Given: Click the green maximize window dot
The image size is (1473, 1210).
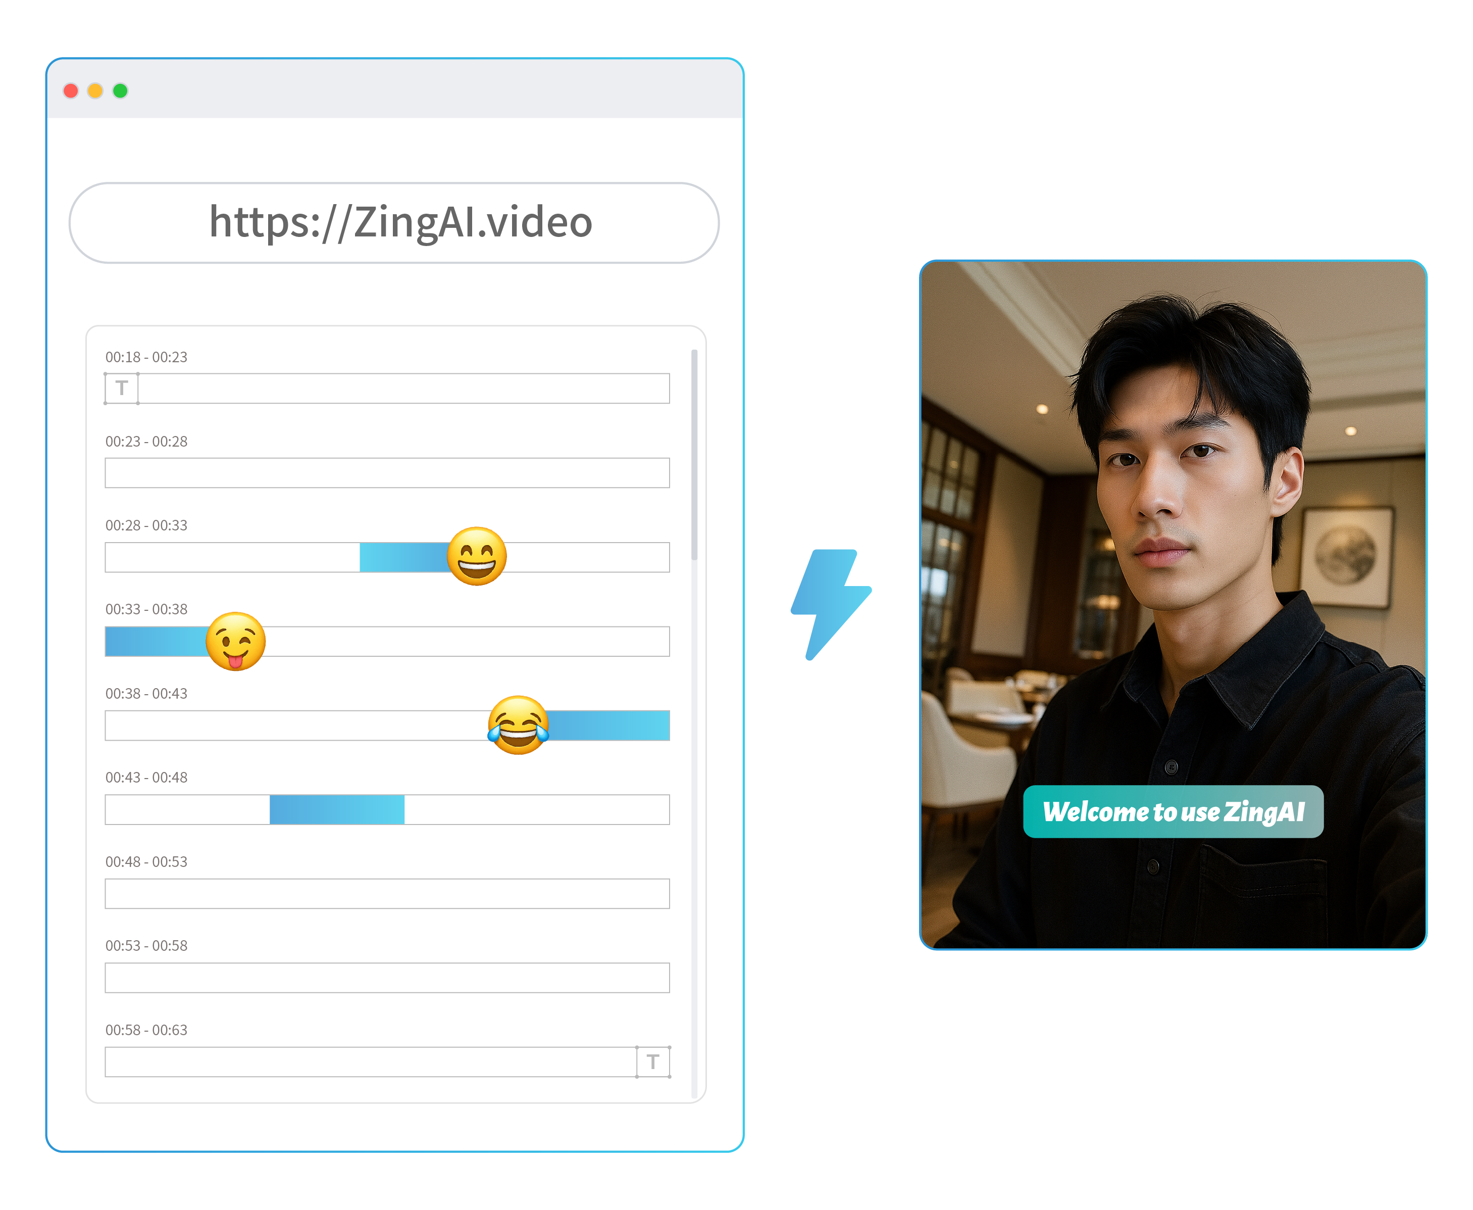Looking at the screenshot, I should tap(121, 90).
